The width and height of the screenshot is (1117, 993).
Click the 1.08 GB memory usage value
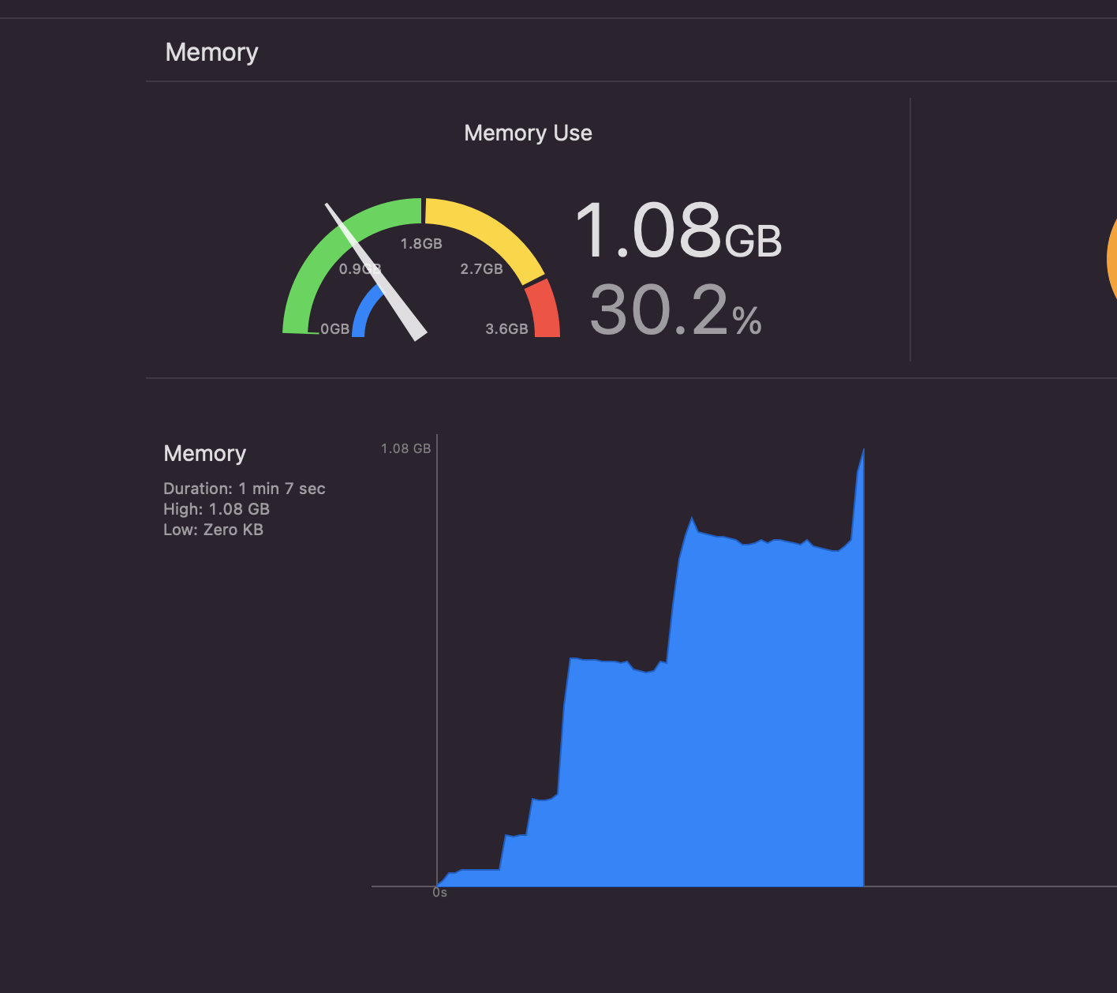tap(678, 230)
